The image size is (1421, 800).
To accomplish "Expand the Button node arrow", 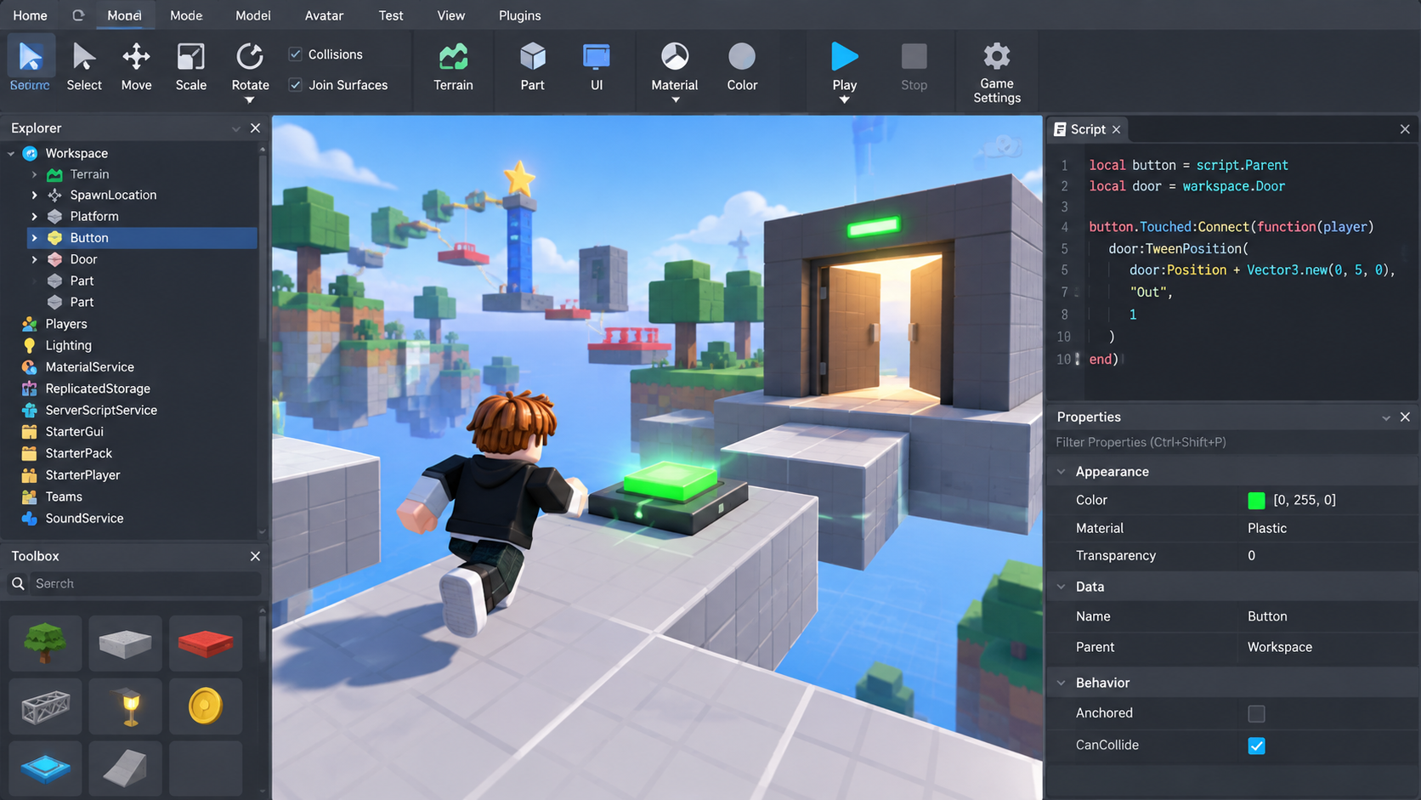I will (34, 238).
